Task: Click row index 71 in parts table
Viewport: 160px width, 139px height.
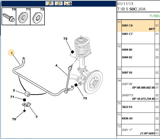Action: point(119,115)
